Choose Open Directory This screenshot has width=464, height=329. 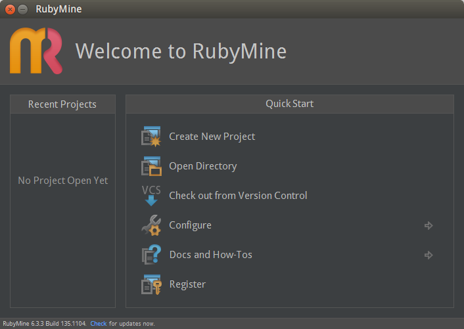click(202, 166)
